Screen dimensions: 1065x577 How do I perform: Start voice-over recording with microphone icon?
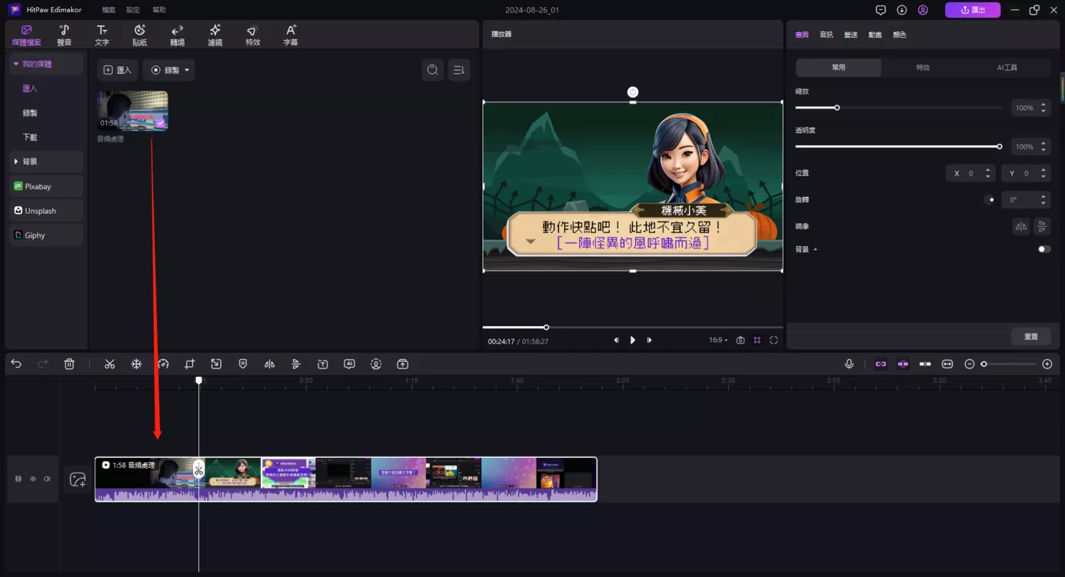(x=849, y=364)
